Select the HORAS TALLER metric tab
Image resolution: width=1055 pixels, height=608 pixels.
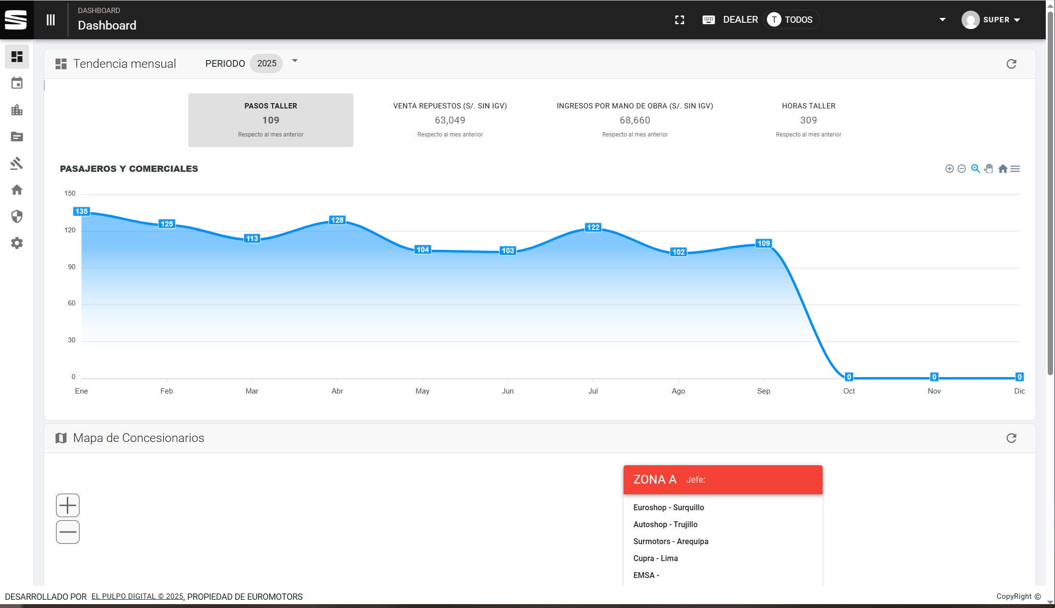[x=808, y=120]
